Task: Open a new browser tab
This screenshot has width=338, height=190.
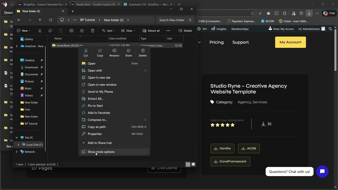Action: 179,4
